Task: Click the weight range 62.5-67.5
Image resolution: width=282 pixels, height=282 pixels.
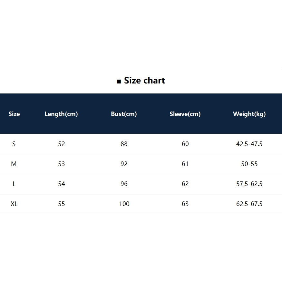Action: pos(249,204)
